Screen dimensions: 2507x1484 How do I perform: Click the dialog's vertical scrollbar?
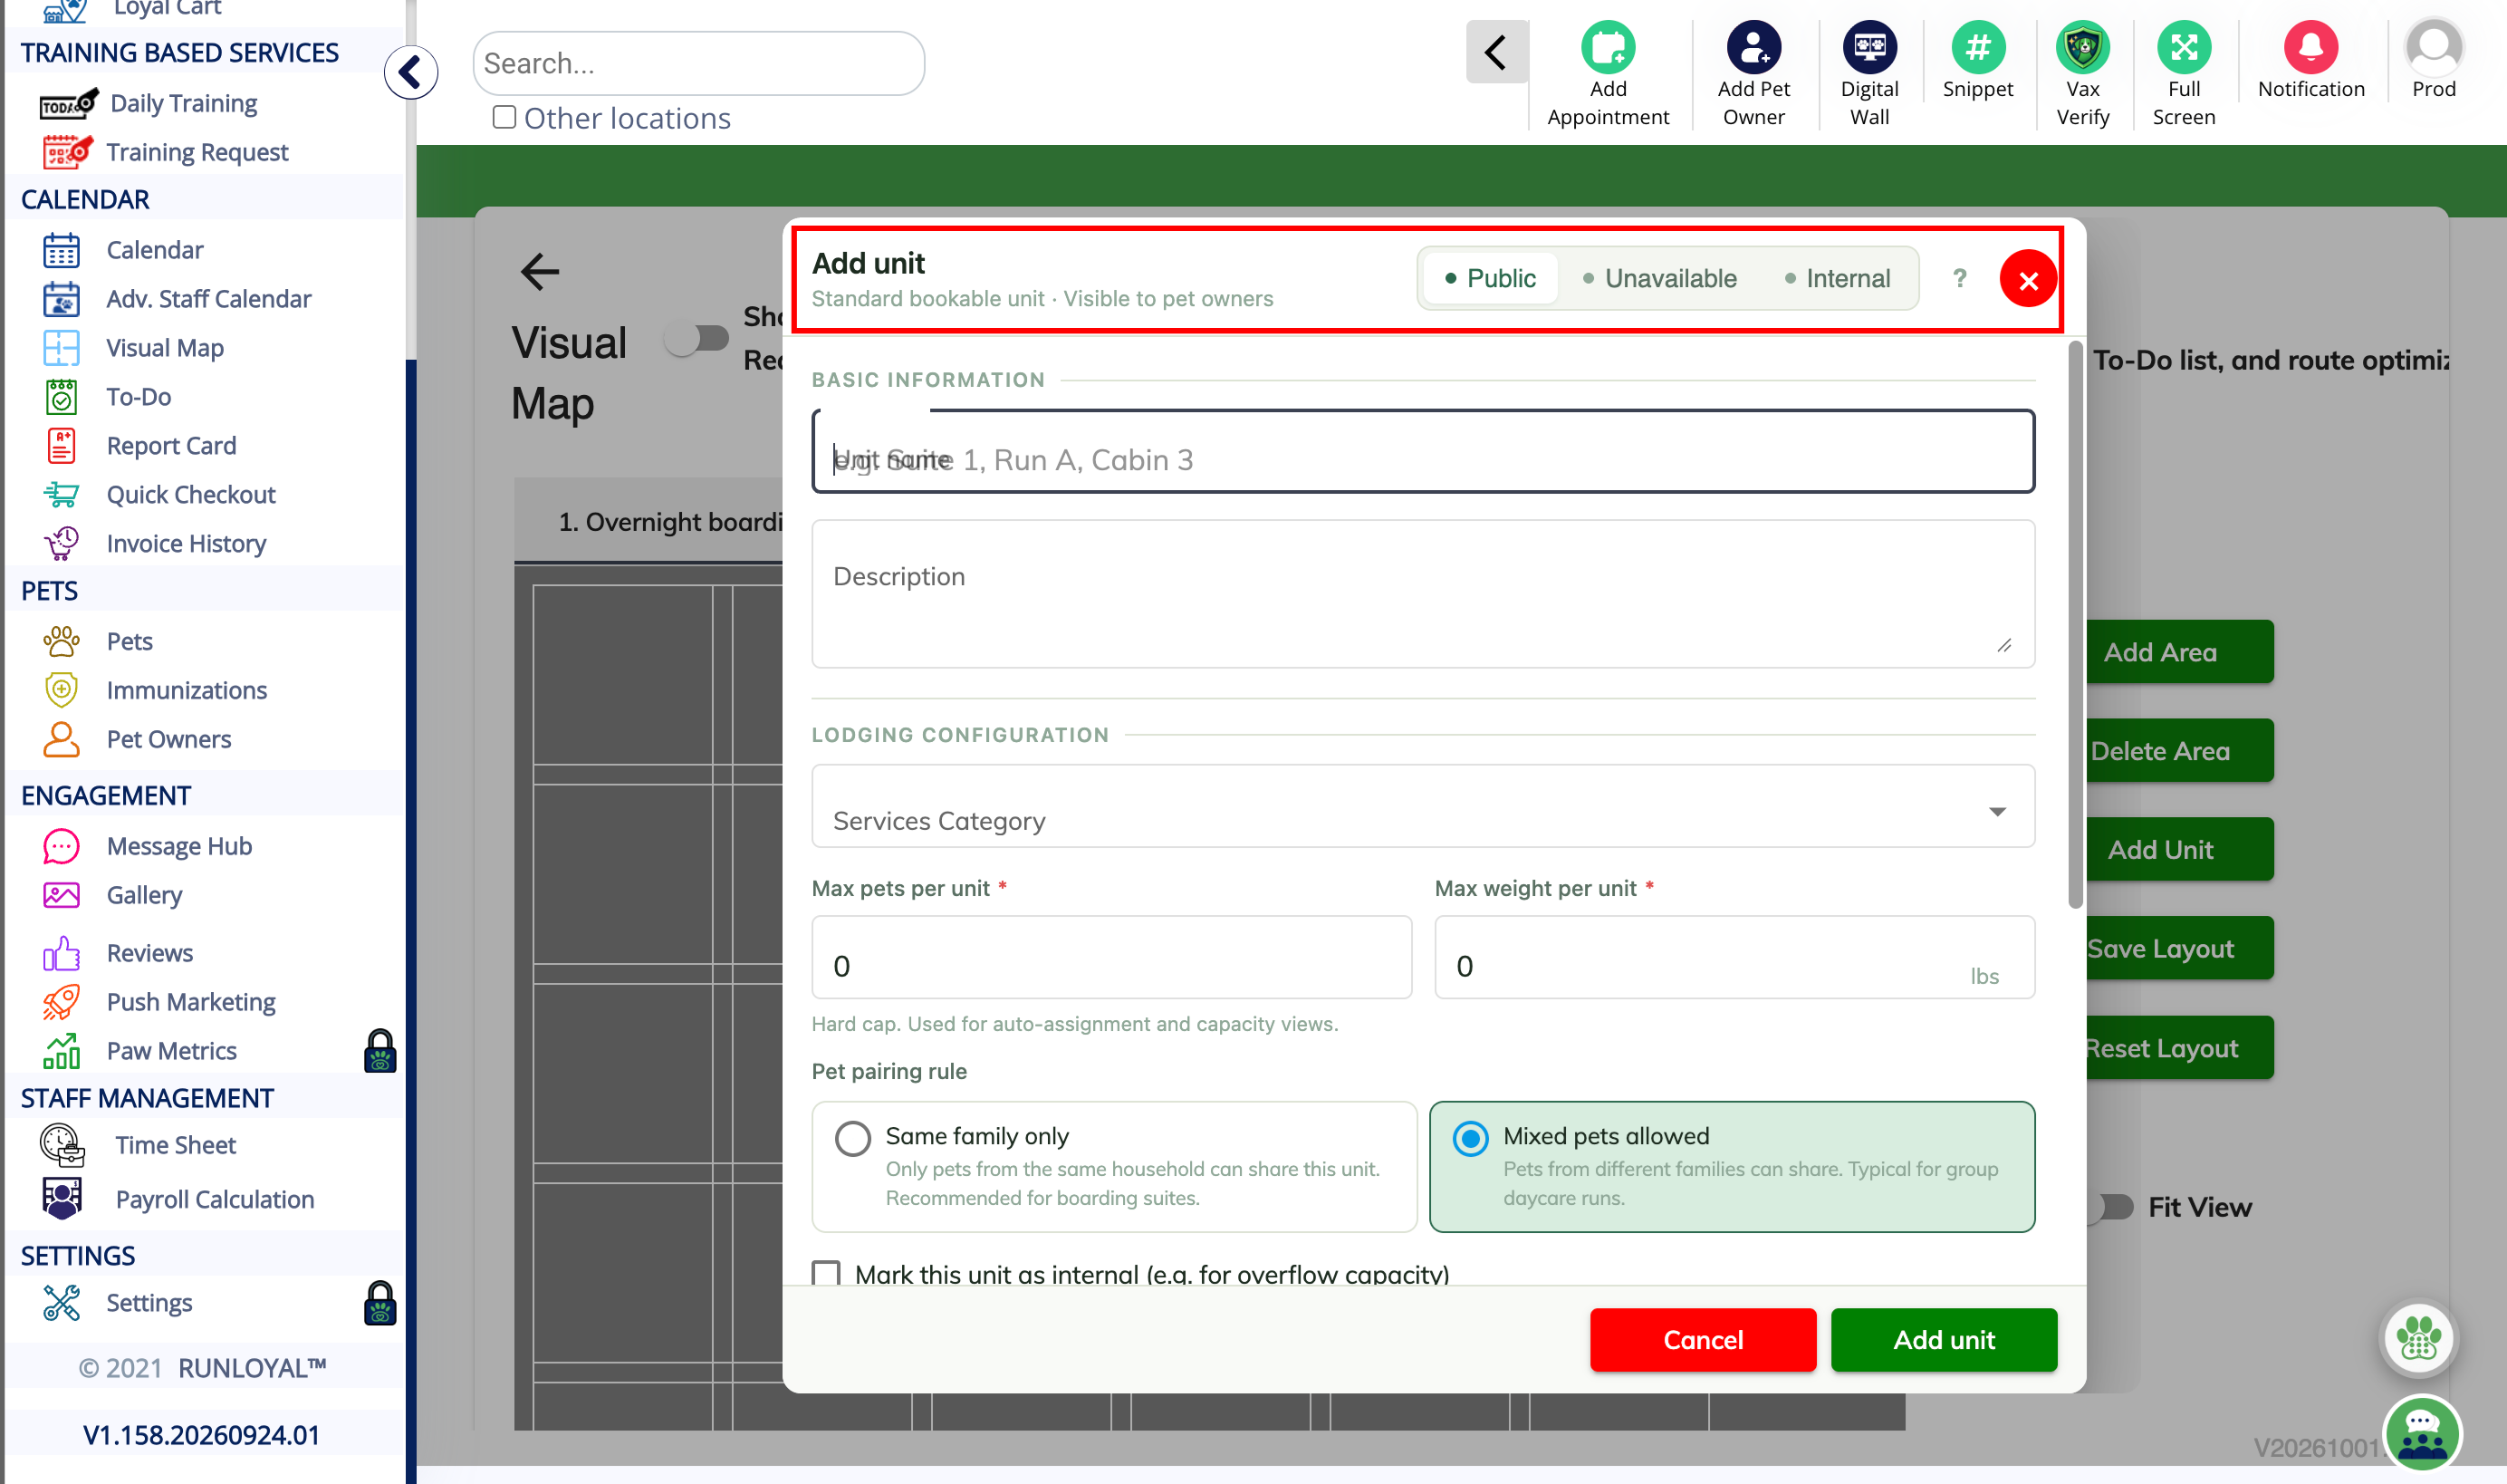click(x=2075, y=625)
